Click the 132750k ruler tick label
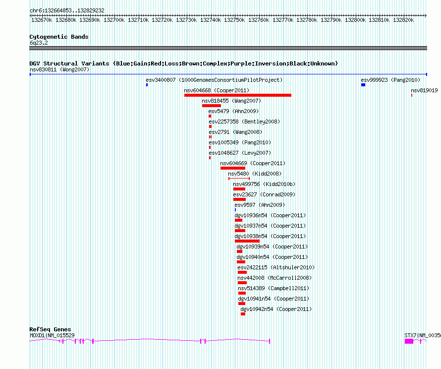Viewport: 441px width, 369px height. (234, 20)
